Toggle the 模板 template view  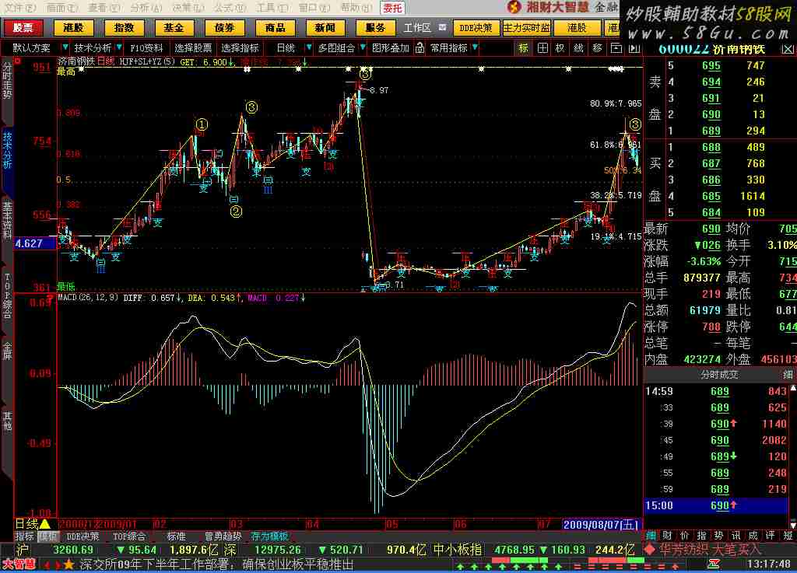[47, 536]
